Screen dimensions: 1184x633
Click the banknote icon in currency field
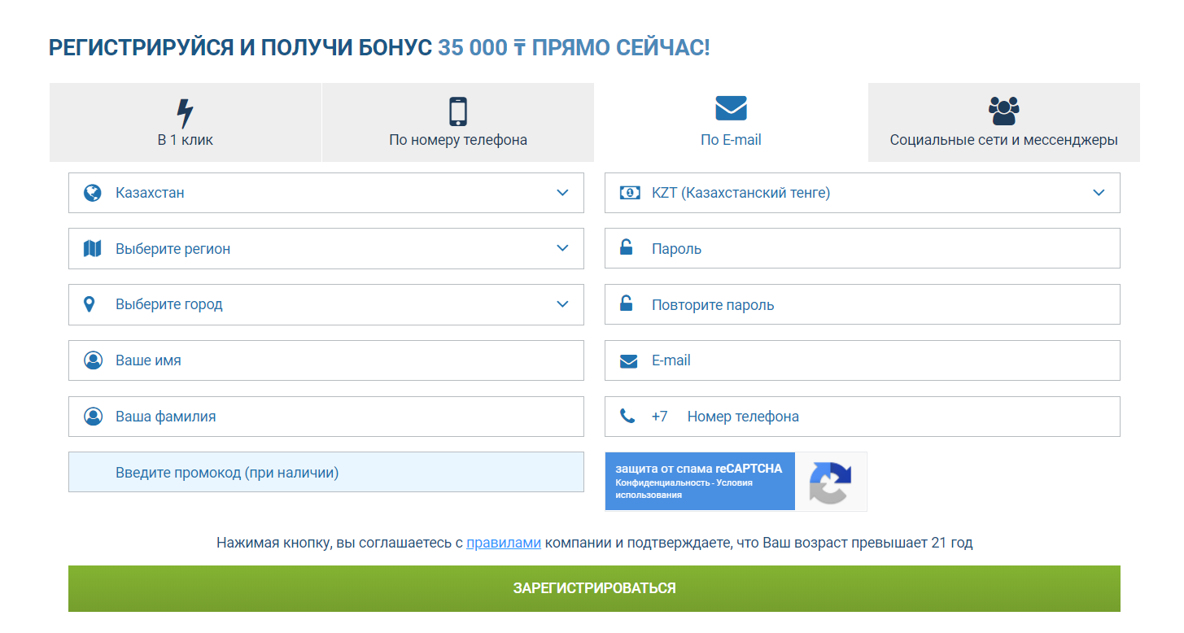coord(630,193)
